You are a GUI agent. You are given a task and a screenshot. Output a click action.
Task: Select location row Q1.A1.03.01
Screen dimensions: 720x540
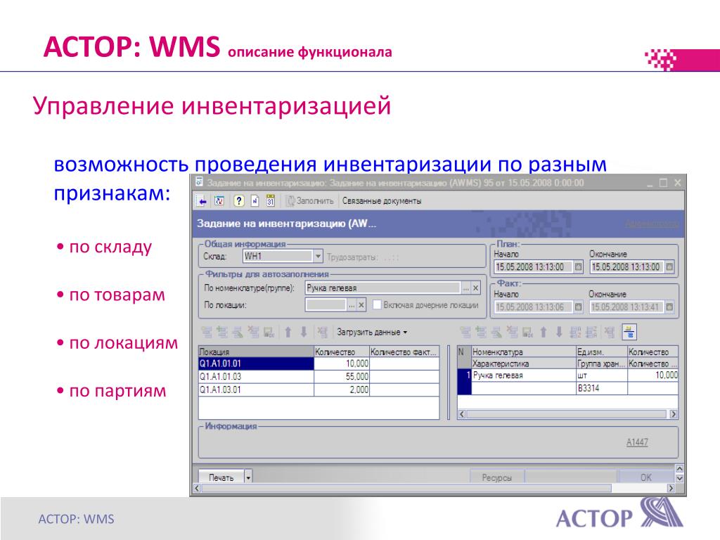pyautogui.click(x=256, y=390)
